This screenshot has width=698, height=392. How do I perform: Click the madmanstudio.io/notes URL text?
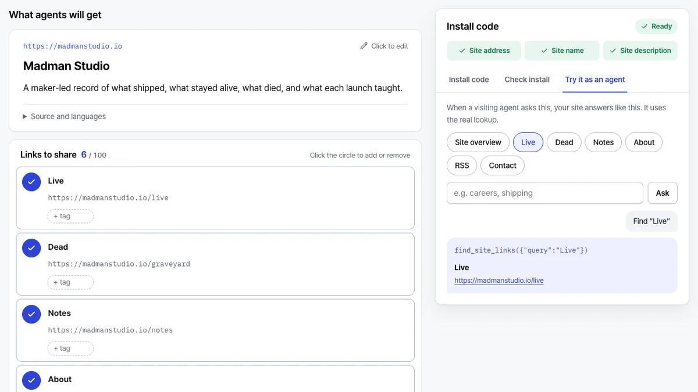pyautogui.click(x=111, y=330)
